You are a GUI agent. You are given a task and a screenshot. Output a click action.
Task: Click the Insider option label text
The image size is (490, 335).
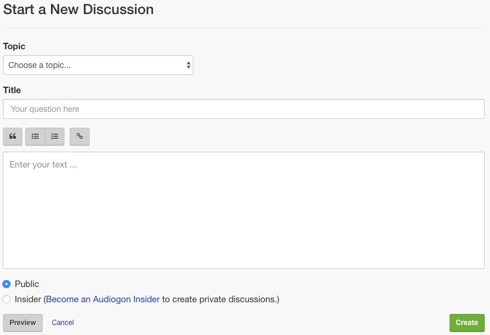28,299
